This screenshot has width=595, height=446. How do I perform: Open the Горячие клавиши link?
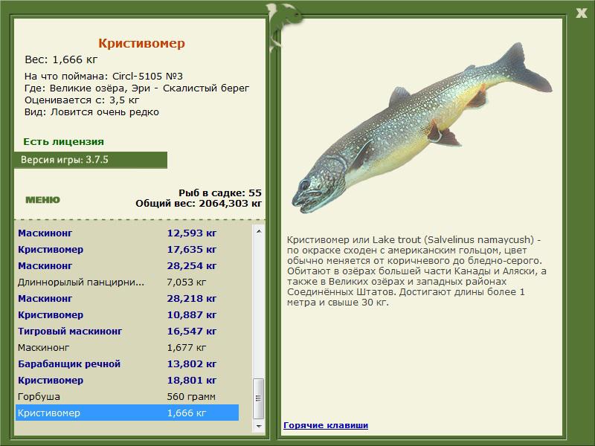(x=326, y=425)
